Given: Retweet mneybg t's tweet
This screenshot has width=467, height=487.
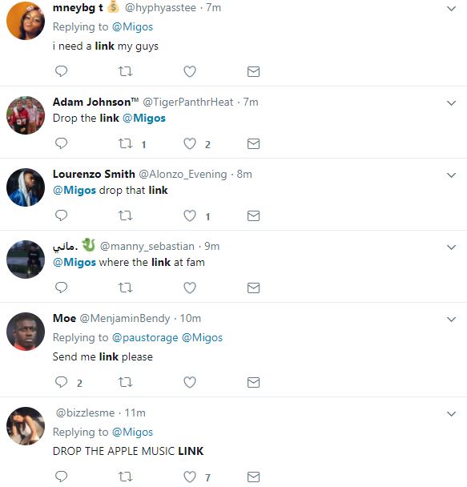Looking at the screenshot, I should click(126, 71).
